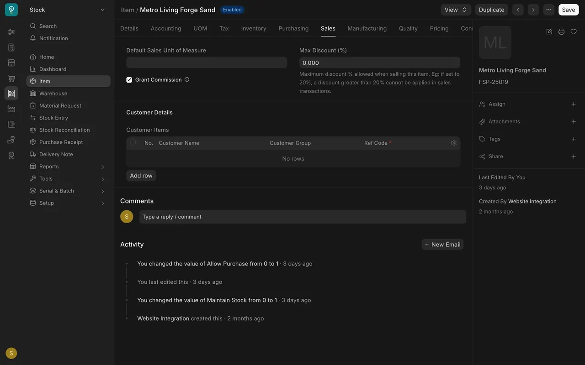Click Grant Commission info icon

tap(187, 79)
